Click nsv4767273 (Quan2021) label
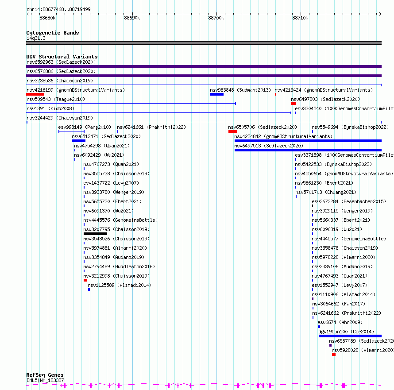The height and width of the screenshot is (390, 394). coord(111,164)
